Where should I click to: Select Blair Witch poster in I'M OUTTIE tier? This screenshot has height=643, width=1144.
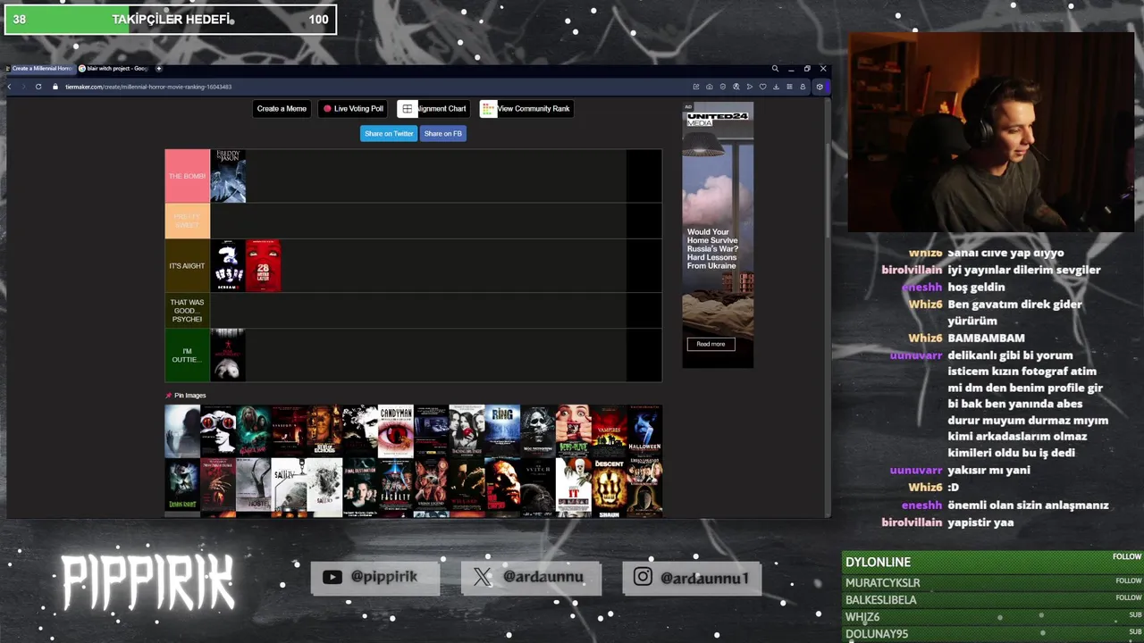point(228,355)
